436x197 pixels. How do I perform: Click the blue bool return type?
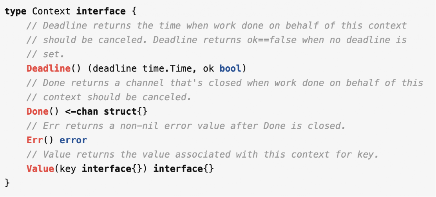[x=230, y=68]
